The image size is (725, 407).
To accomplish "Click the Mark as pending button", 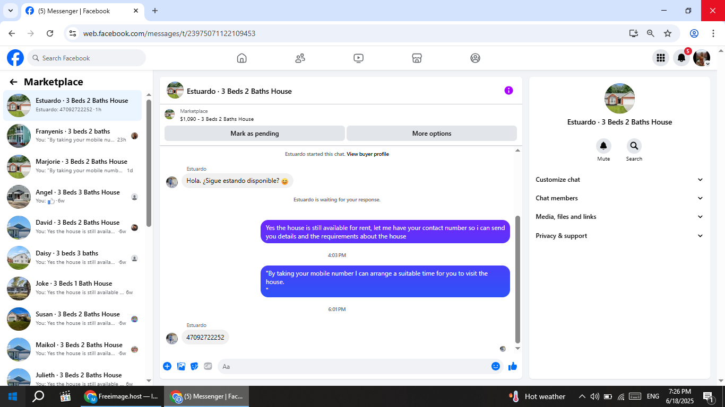I will coord(255,134).
